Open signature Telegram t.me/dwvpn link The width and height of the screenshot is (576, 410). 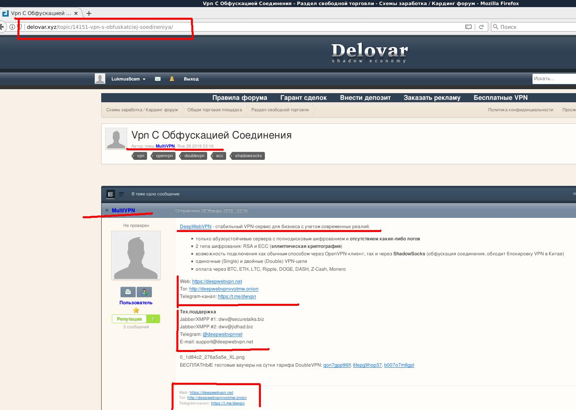point(228,403)
